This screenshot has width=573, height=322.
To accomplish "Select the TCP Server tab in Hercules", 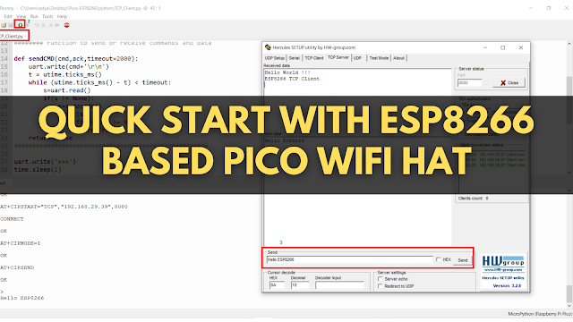I will click(x=338, y=57).
